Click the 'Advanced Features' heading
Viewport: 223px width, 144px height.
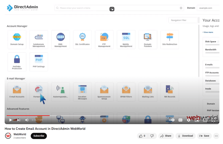tap(18, 109)
